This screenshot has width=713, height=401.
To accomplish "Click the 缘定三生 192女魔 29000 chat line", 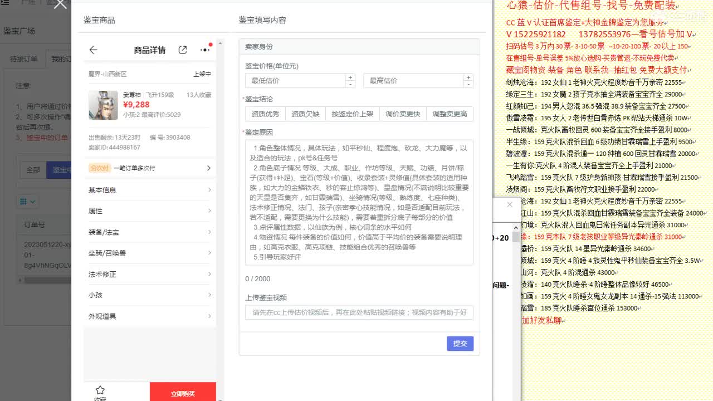I will point(595,94).
